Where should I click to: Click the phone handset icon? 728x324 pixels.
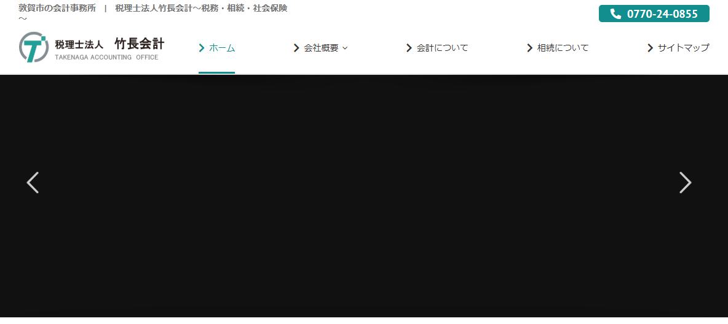(615, 14)
